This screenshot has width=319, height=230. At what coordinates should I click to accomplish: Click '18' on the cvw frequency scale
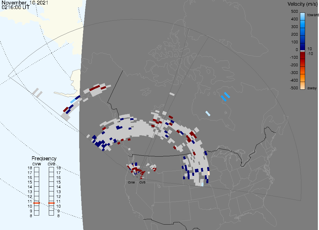(x=30, y=168)
